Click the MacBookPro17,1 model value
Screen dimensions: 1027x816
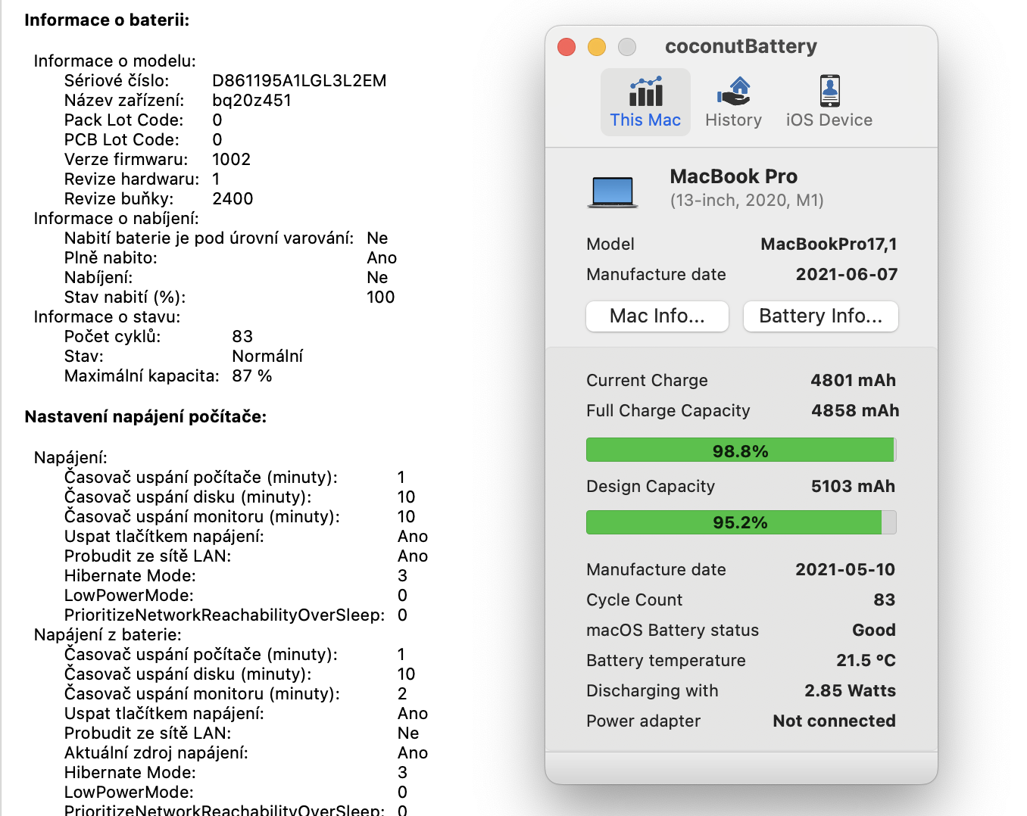pos(829,244)
